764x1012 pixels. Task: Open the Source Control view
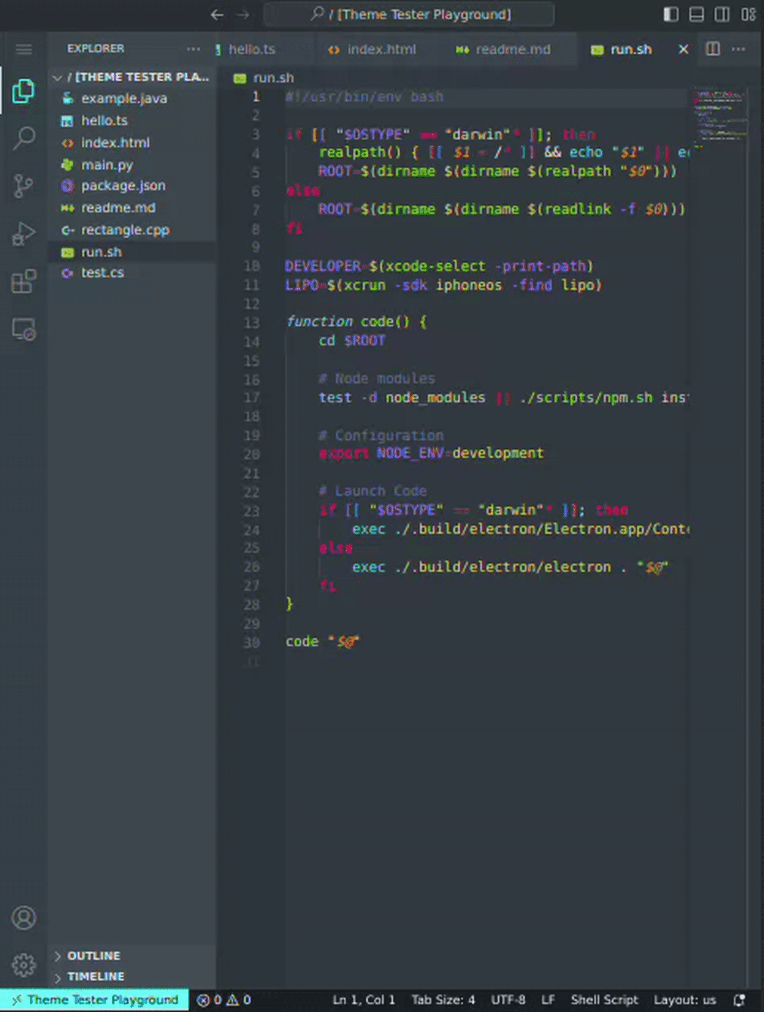click(24, 186)
